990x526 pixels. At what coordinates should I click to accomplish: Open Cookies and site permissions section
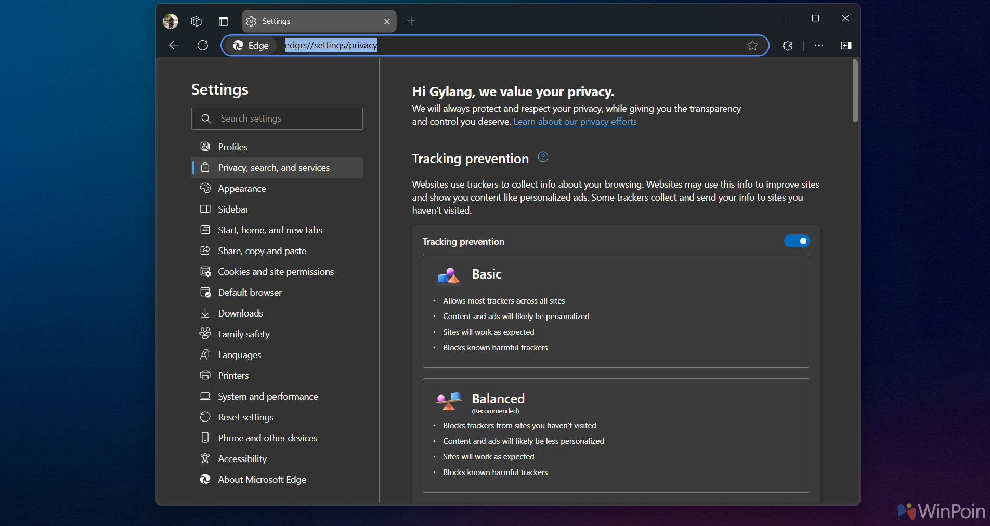(276, 272)
